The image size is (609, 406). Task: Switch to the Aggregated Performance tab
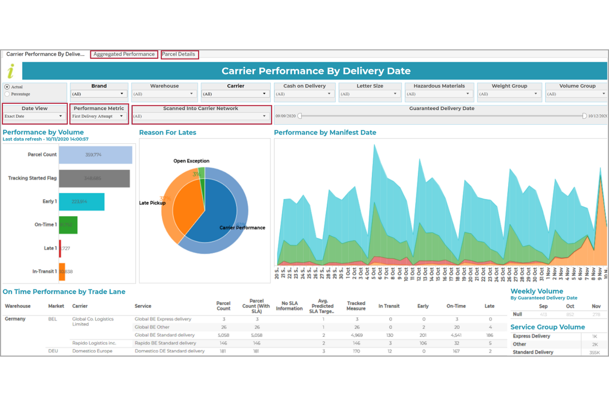(124, 54)
